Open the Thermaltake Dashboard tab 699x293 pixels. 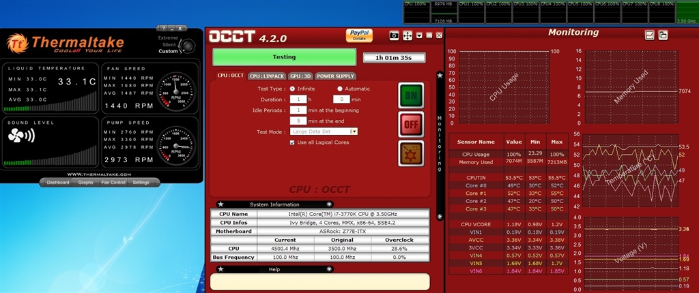(58, 183)
